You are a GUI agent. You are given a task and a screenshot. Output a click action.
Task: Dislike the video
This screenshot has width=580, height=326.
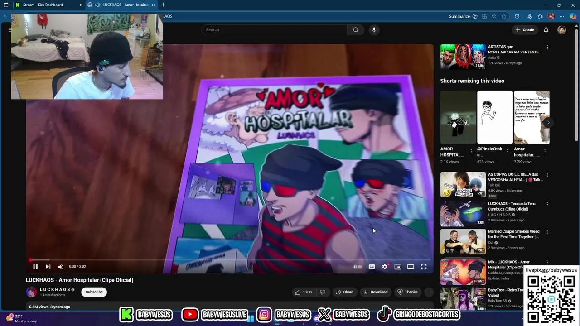click(x=323, y=292)
